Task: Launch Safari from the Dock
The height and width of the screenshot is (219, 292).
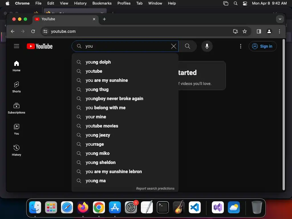Action: pyautogui.click(x=67, y=207)
